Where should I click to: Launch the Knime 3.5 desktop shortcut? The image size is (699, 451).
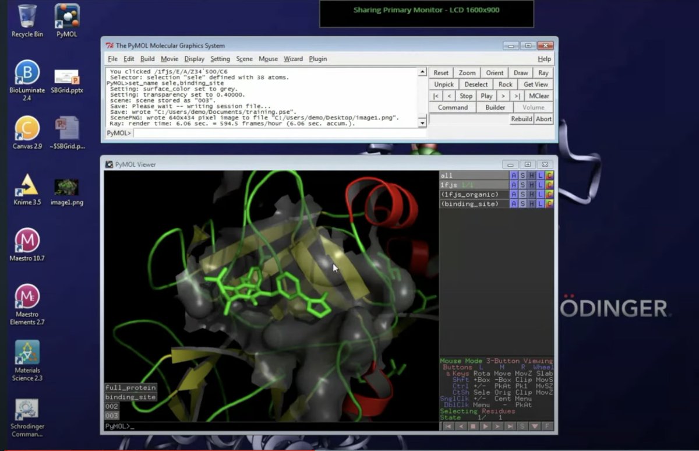pyautogui.click(x=27, y=190)
